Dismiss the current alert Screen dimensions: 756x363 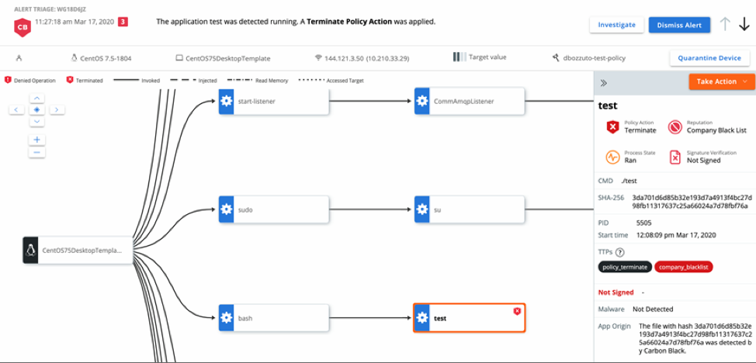[679, 25]
